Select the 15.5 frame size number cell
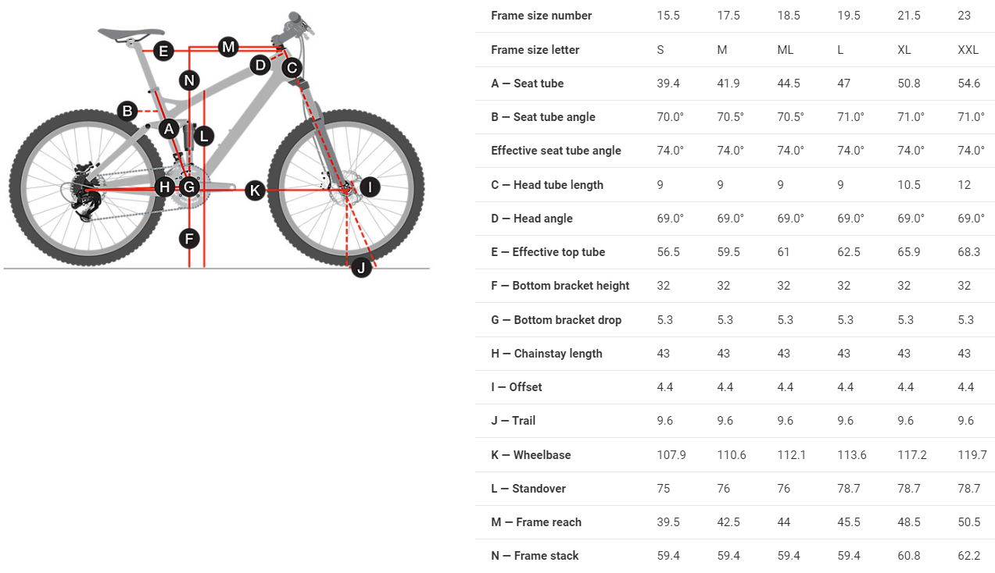This screenshot has height=573, width=995. (668, 16)
